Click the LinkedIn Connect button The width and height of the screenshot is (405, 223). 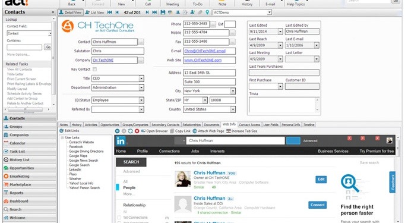coord(318,205)
